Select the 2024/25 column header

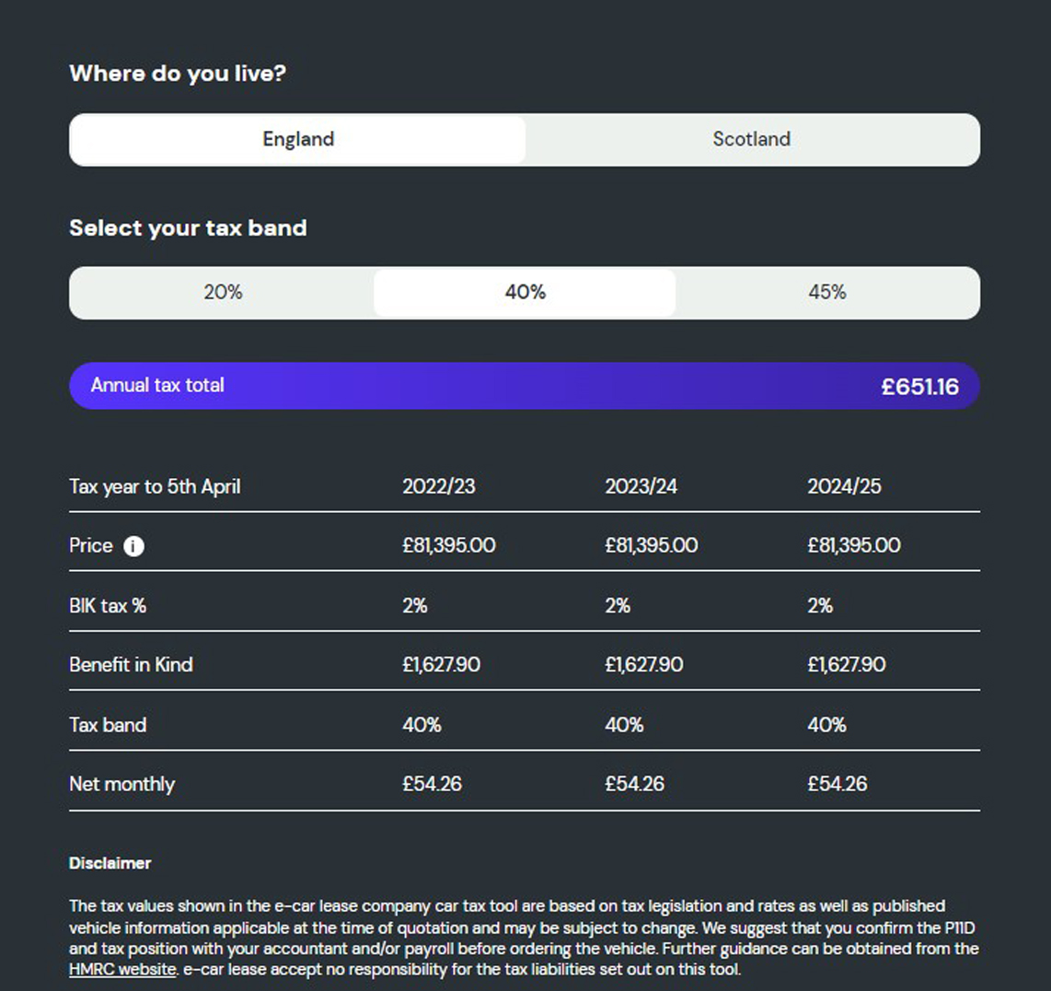coord(847,486)
